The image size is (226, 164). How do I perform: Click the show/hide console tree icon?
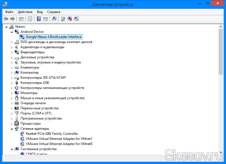[21, 19]
